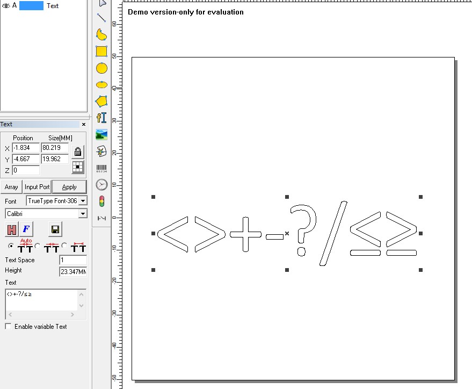This screenshot has width=472, height=389.
Task: Select Auto text spacing radio option
Action: pyautogui.click(x=11, y=246)
